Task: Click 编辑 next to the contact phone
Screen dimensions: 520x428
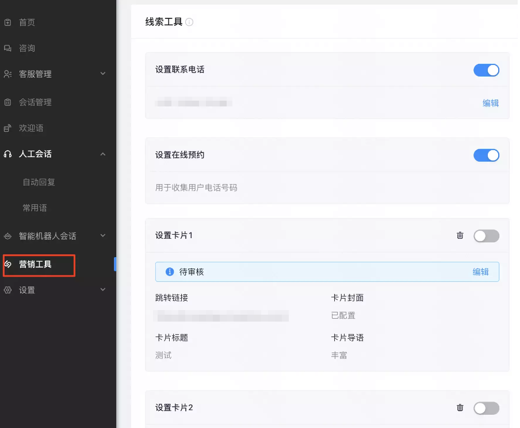Action: click(490, 102)
